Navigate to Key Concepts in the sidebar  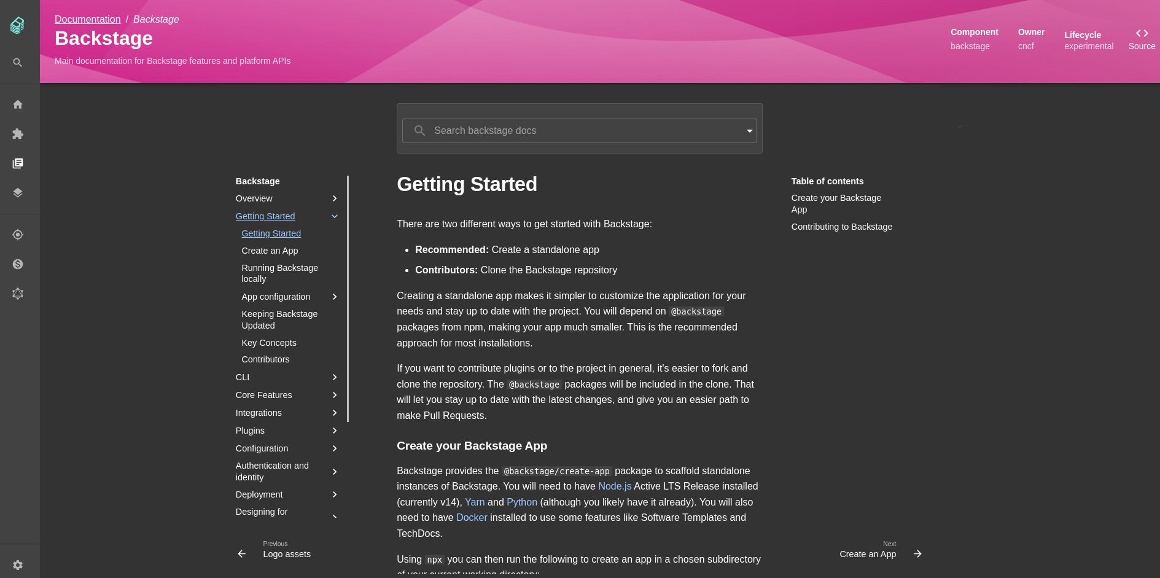tap(269, 343)
